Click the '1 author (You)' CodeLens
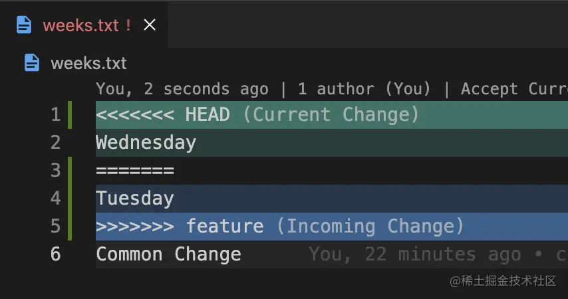 click(364, 89)
